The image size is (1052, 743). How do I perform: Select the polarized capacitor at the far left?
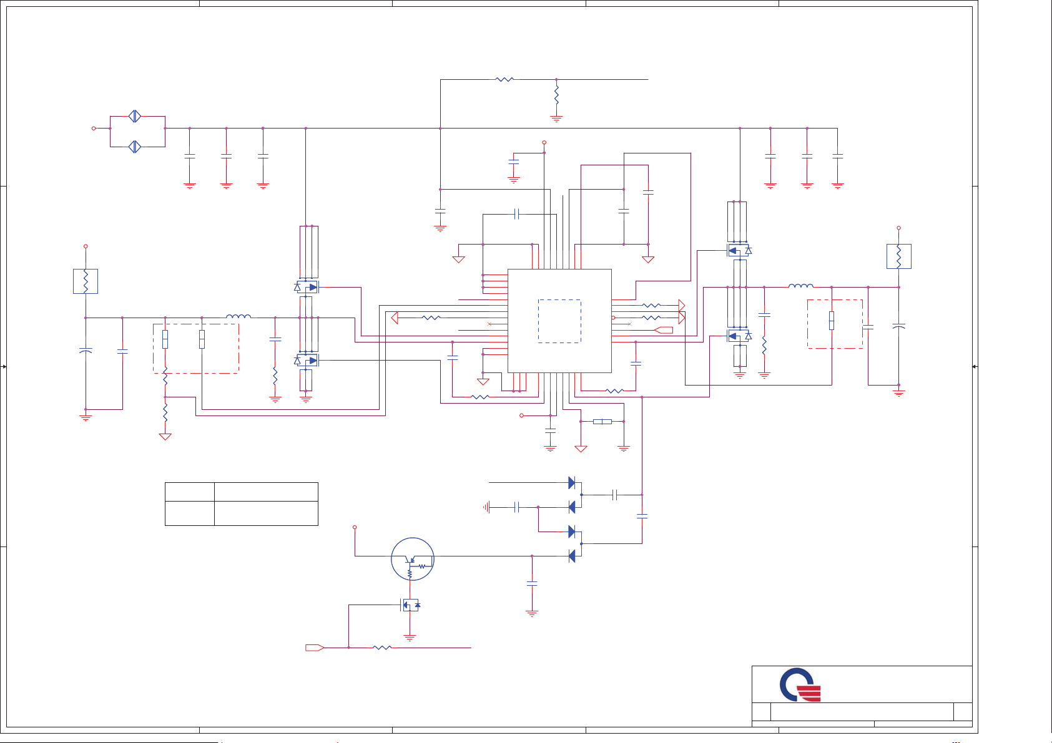tap(86, 351)
